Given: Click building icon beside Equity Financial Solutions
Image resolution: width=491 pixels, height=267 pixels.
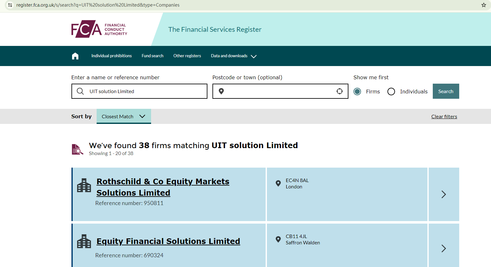Looking at the screenshot, I should (x=84, y=242).
